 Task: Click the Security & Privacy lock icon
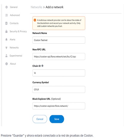click(6, 31)
